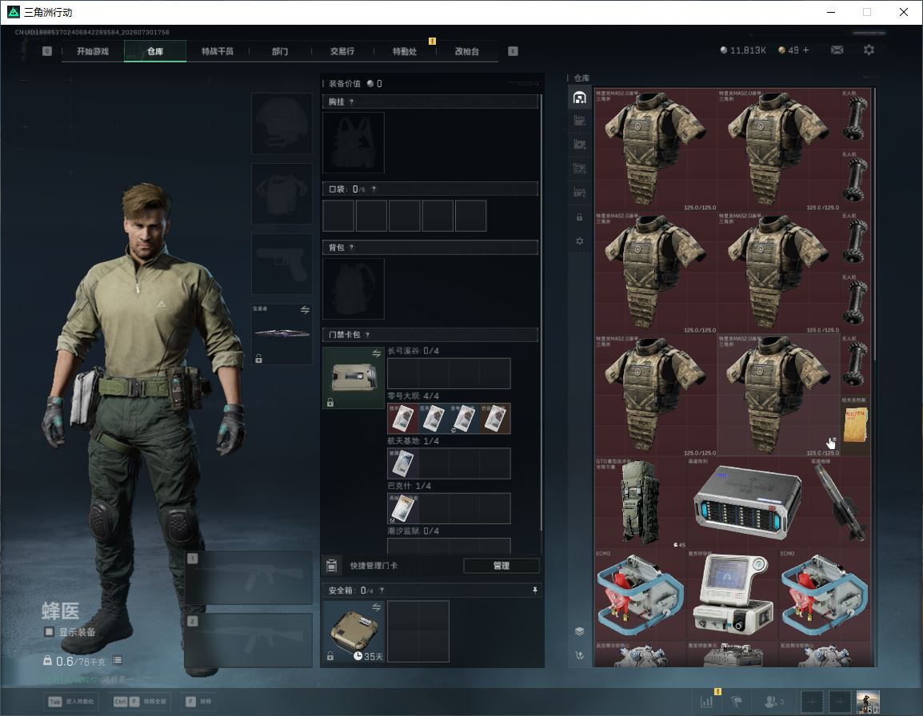This screenshot has width=923, height=716.
Task: Click the locked stash page padlock icon
Action: [579, 217]
